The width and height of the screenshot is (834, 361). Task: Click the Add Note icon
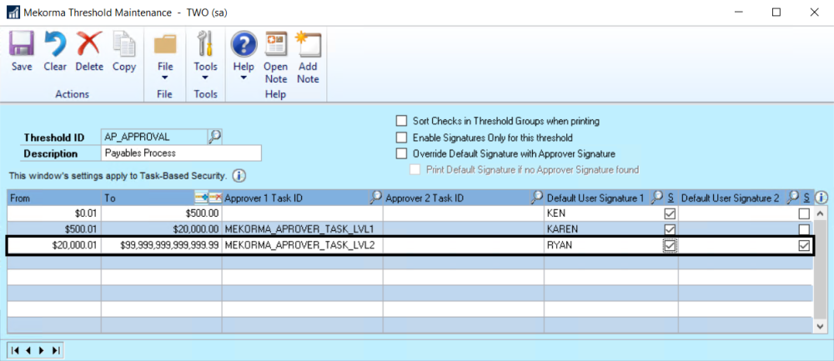pyautogui.click(x=308, y=43)
